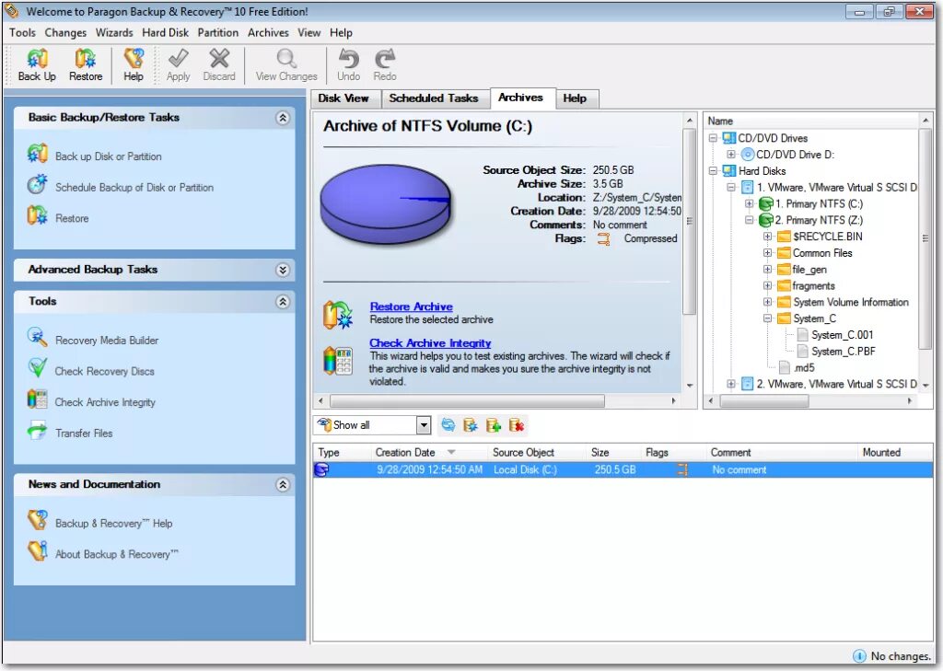The width and height of the screenshot is (943, 671).
Task: Open Help from the toolbar icon
Action: 134,59
